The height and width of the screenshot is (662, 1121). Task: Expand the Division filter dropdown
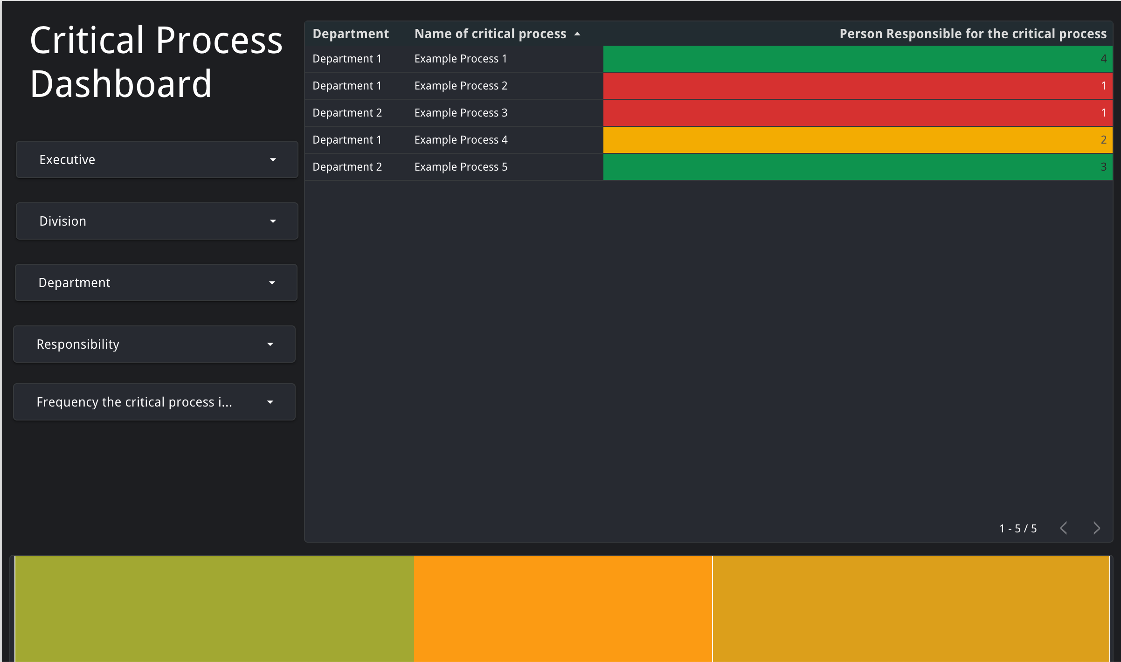pos(157,221)
